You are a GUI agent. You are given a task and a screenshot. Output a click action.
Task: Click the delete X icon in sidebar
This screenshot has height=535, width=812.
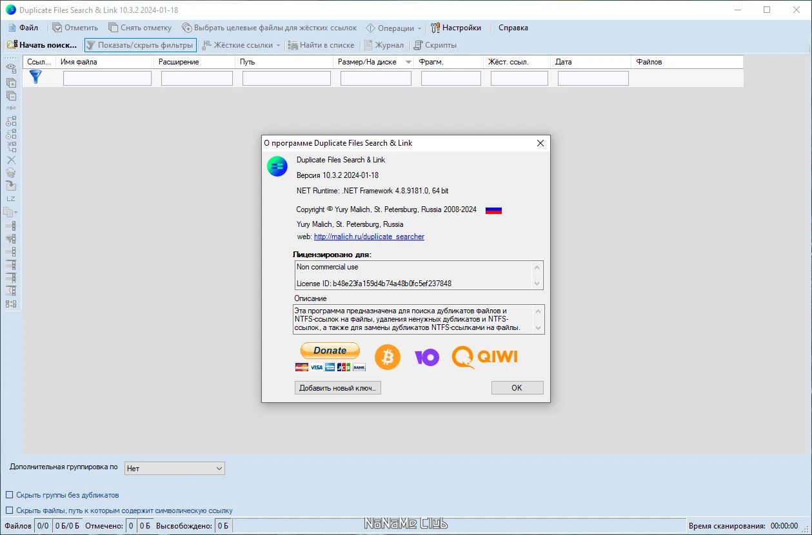[x=11, y=160]
